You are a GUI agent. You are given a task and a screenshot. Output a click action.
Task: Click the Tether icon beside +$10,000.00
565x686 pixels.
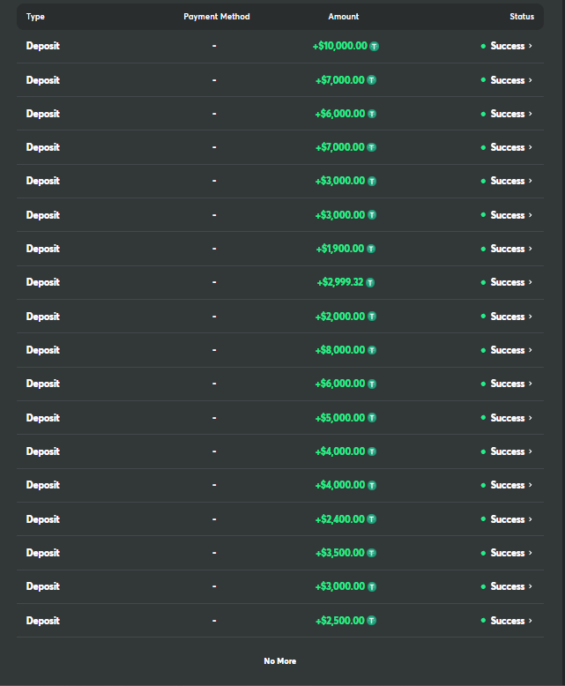point(375,46)
